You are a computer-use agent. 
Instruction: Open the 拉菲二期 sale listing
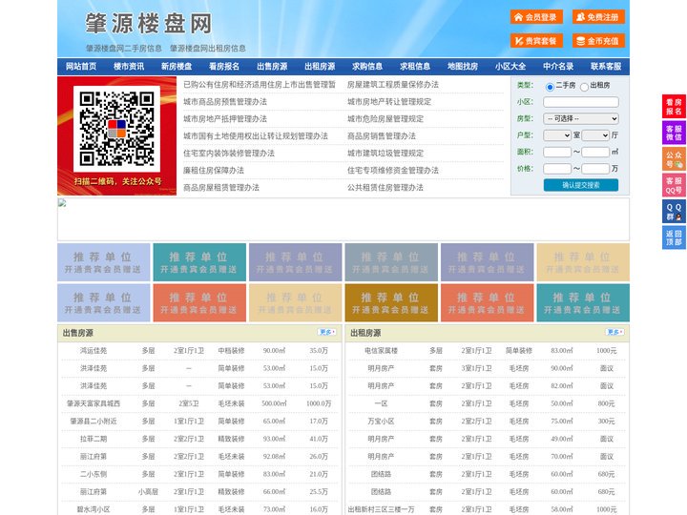(94, 439)
